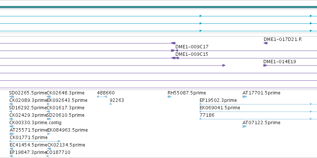This screenshot has height=158, width=317.
Task: Select the SD02265.5prime EST label
Action: (28, 93)
